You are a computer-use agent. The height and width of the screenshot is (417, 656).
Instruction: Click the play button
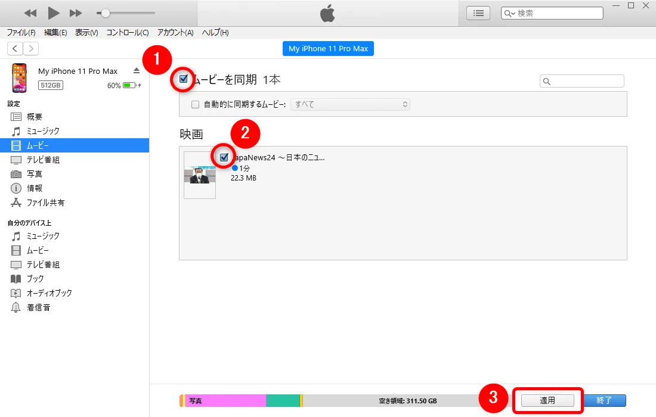click(53, 13)
